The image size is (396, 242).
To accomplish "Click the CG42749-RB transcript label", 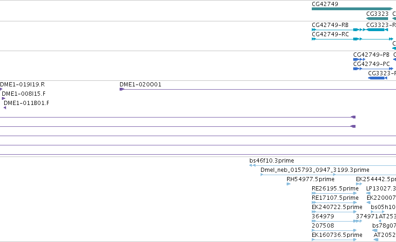I will click(330, 25).
